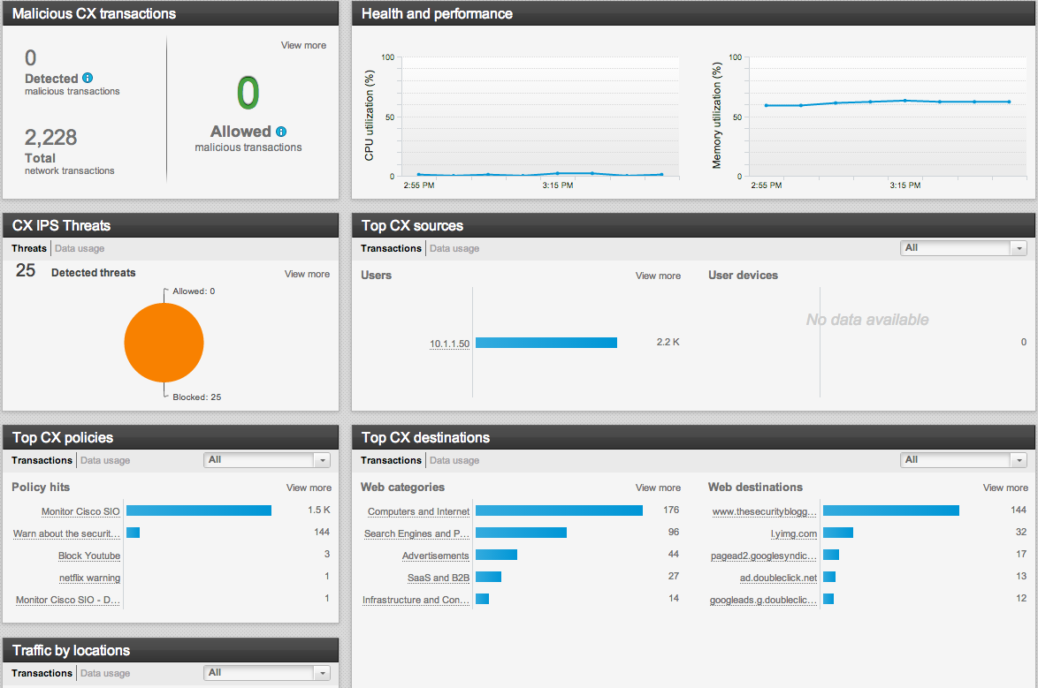Click View more beside Detected threats
1038x688 pixels.
click(x=307, y=274)
